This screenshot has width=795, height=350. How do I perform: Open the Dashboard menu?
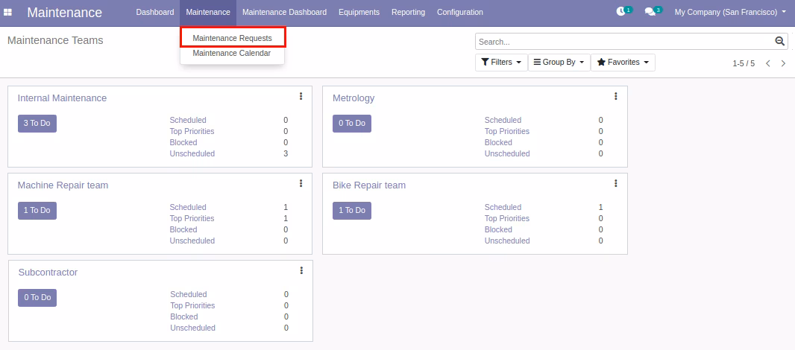pos(154,12)
